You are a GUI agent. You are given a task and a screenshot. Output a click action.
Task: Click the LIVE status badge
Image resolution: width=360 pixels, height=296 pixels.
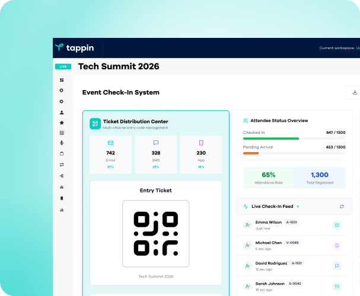(x=63, y=67)
